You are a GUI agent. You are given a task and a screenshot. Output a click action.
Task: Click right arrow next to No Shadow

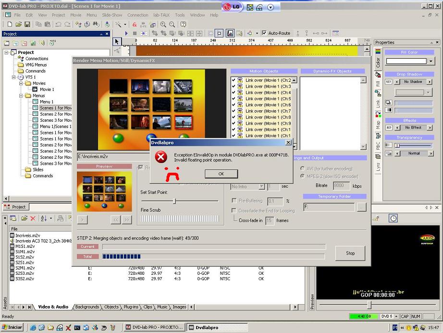click(x=430, y=81)
